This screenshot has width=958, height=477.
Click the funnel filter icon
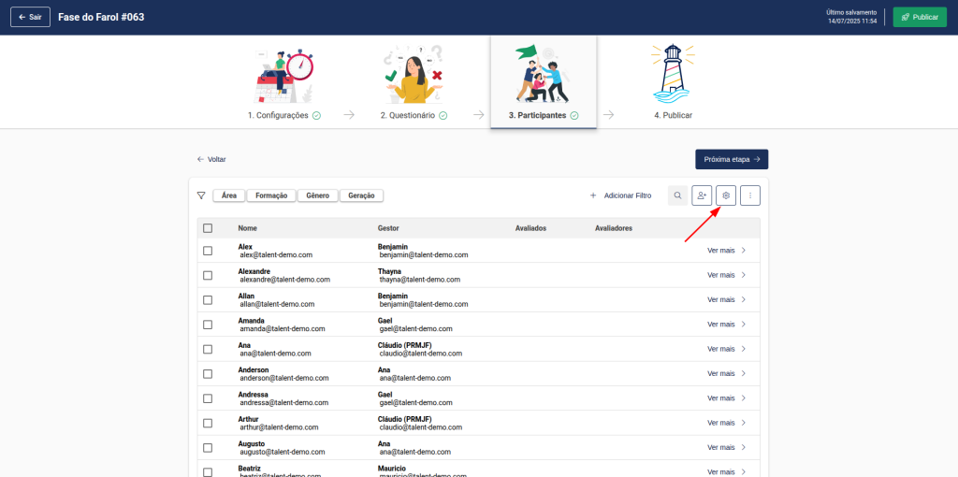click(201, 195)
